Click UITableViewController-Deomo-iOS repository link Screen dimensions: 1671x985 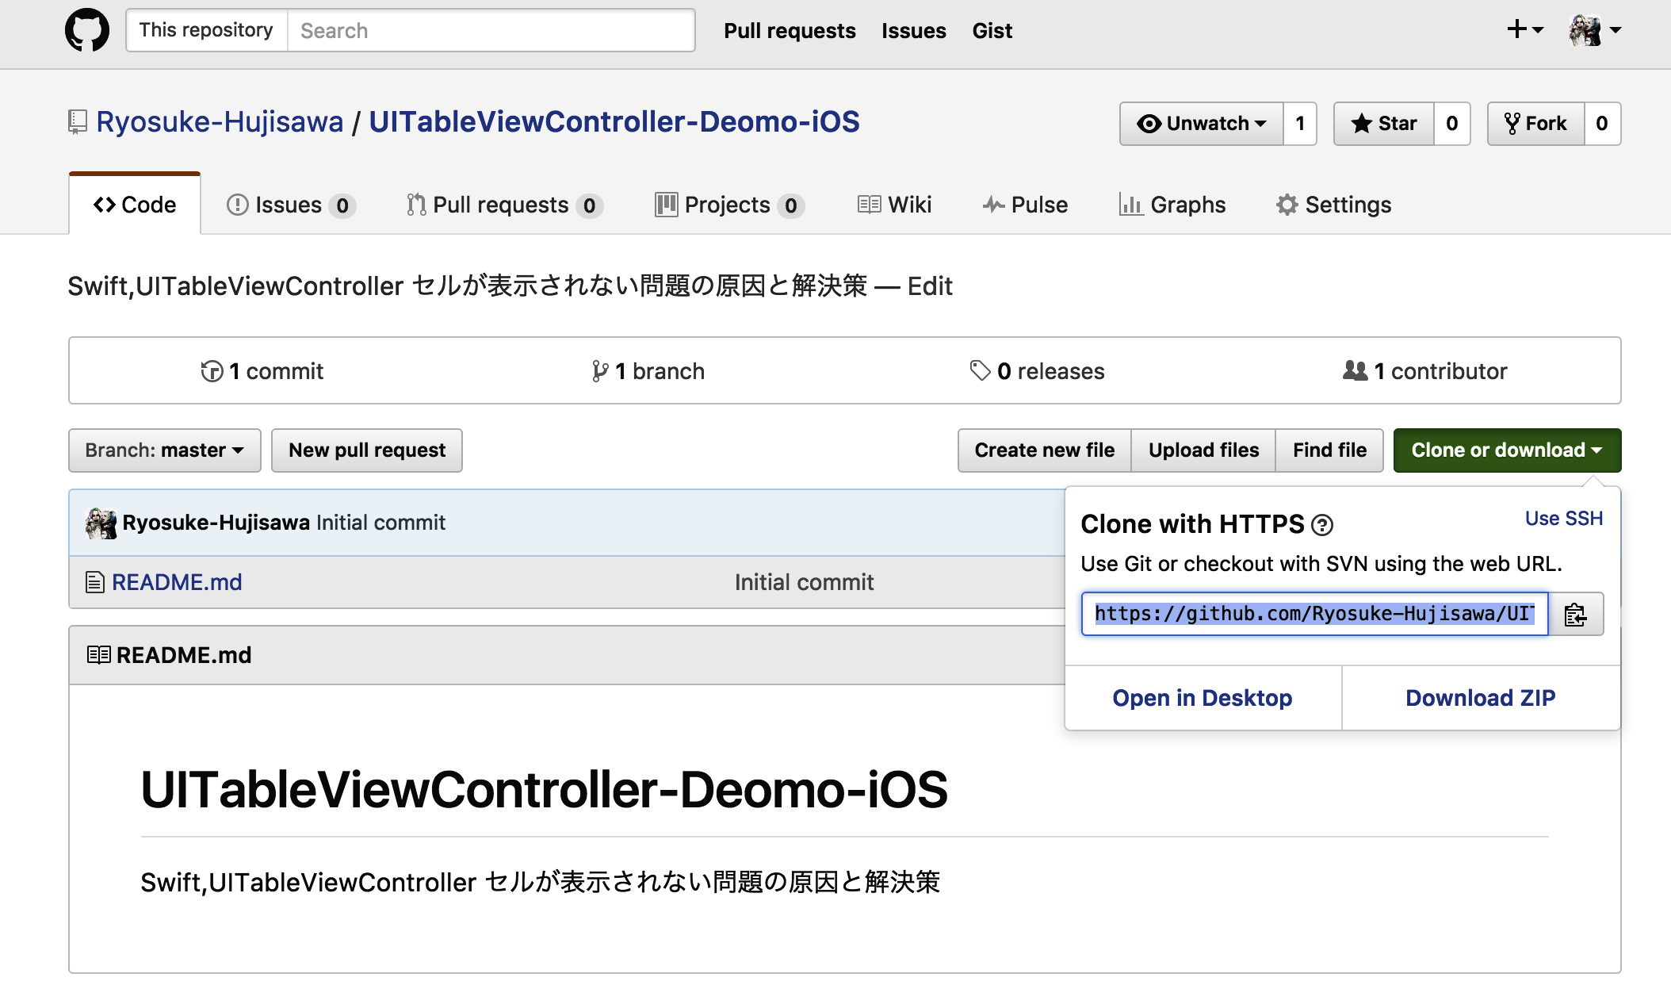(614, 122)
